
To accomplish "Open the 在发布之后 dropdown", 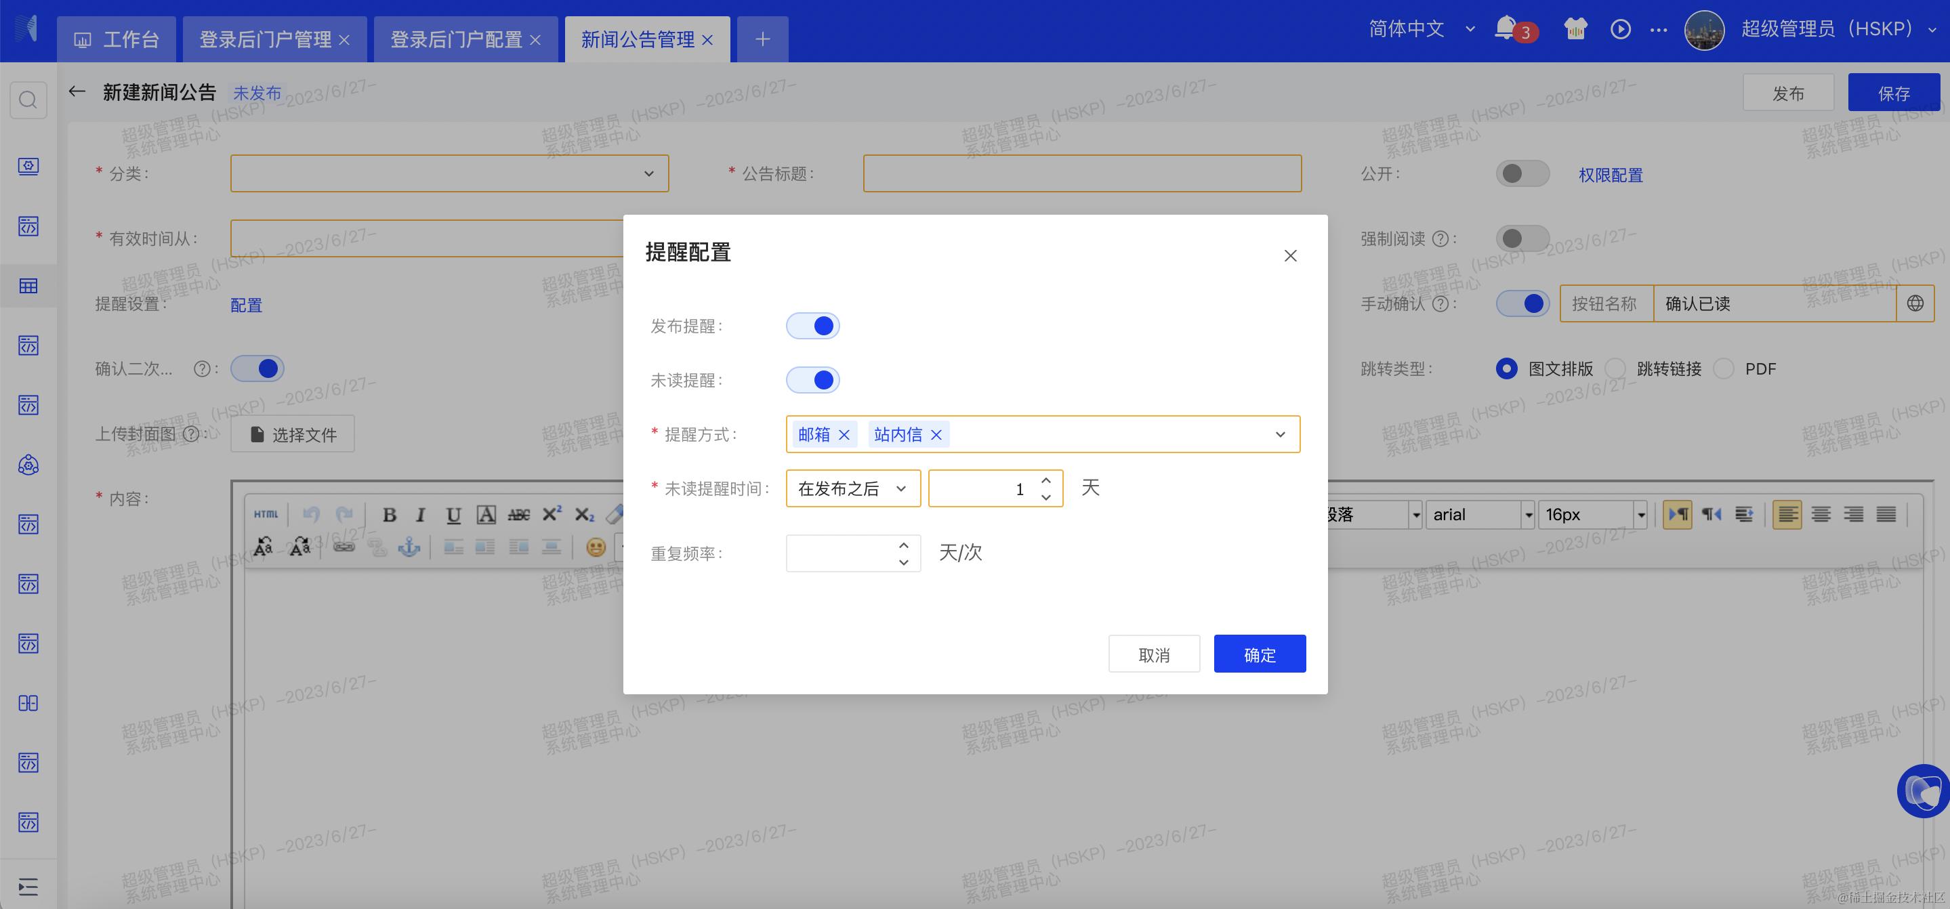I will pos(852,489).
